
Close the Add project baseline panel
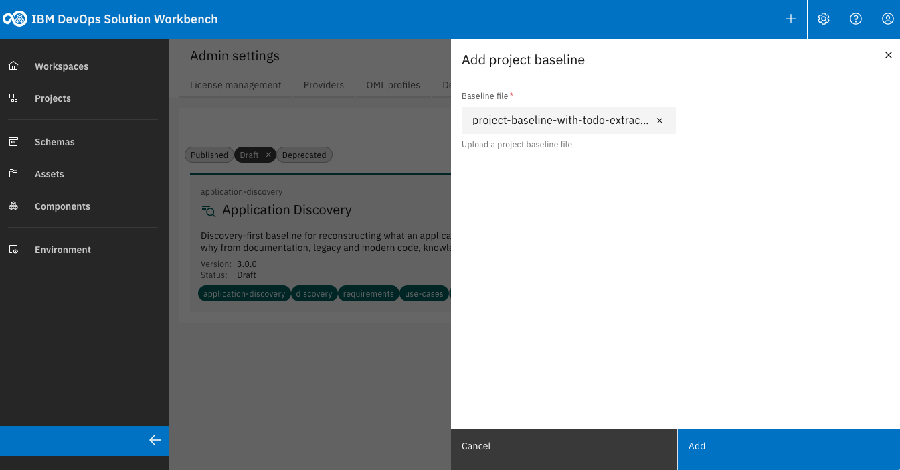coord(889,55)
